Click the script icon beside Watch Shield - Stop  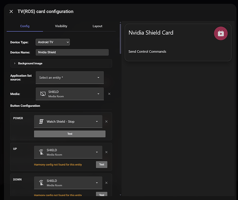point(41,122)
